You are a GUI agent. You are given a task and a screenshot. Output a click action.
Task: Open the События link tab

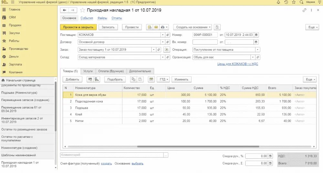click(87, 18)
